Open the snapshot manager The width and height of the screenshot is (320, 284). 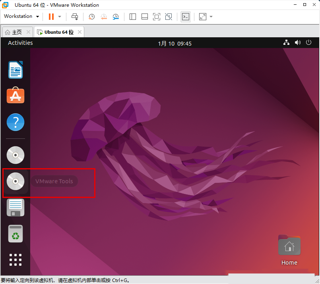116,16
